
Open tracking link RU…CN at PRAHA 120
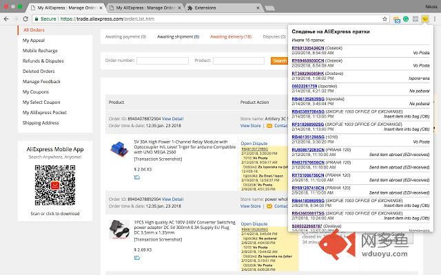pyautogui.click(x=308, y=150)
